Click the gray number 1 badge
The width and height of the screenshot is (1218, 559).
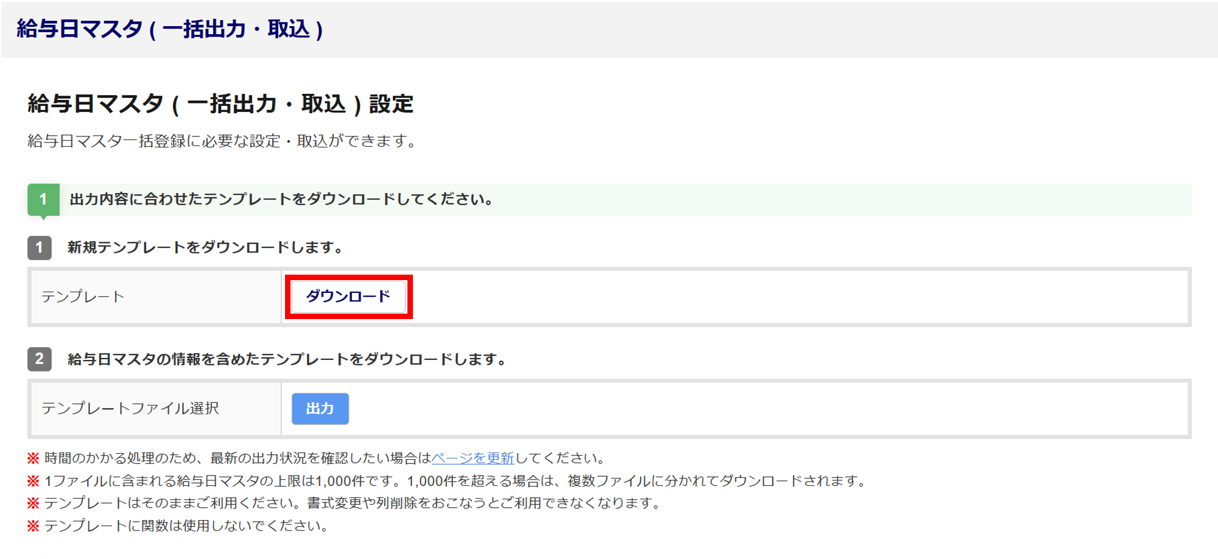pos(40,247)
